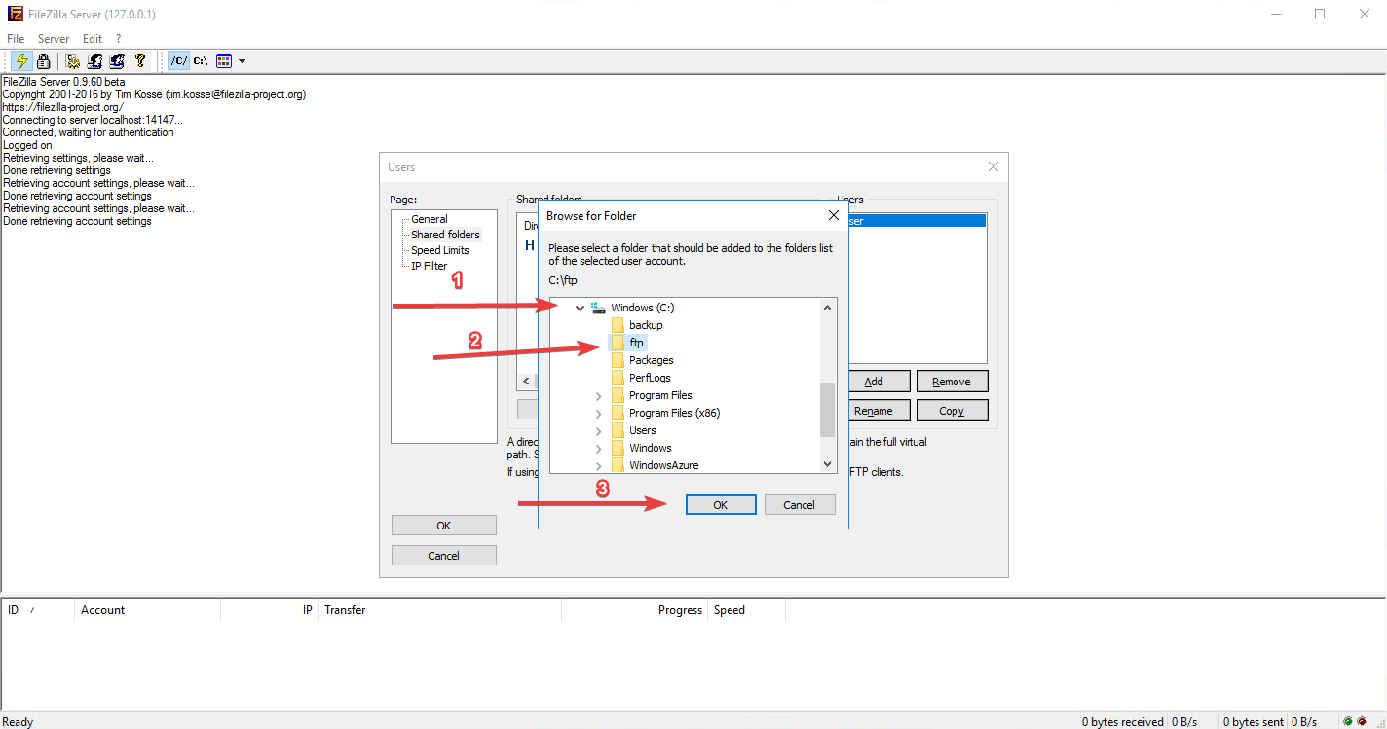Screen dimensions: 1387x729
Task: Click Cancel in Browse for Folder dialog
Action: pos(800,505)
